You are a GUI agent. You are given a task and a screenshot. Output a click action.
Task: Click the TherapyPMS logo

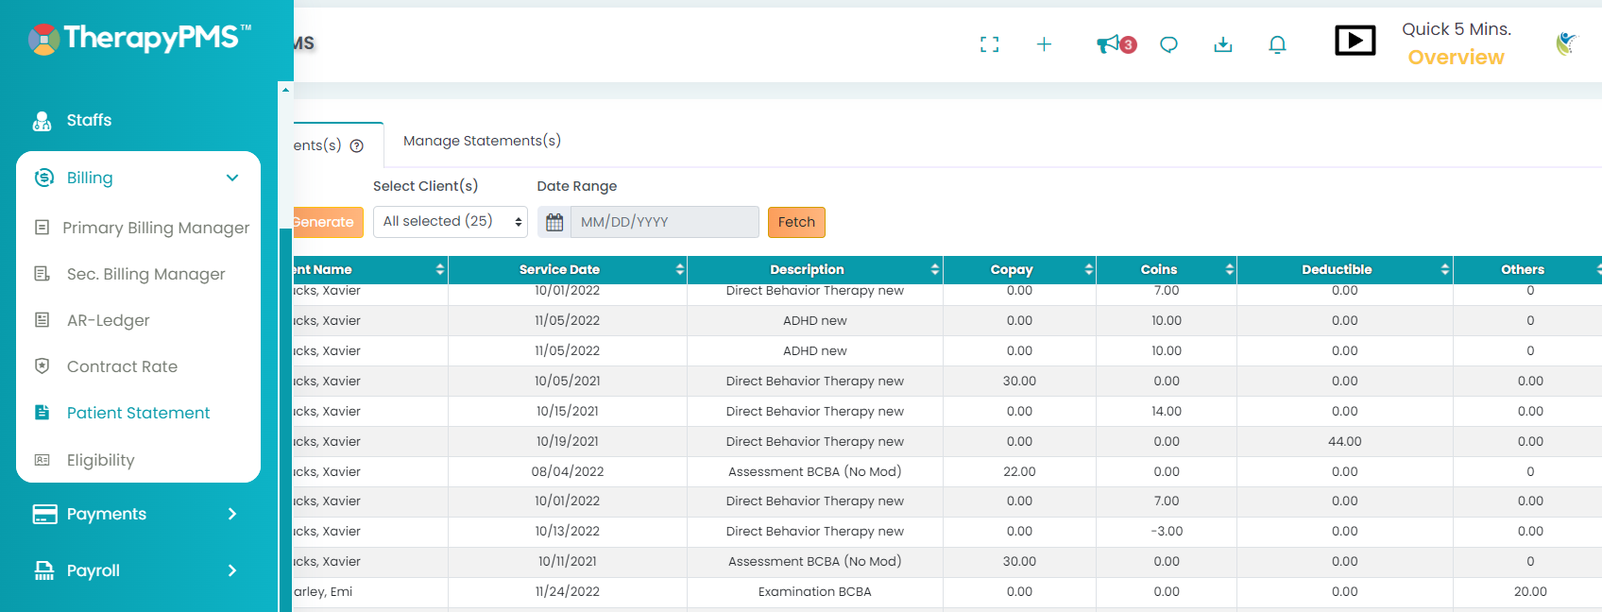click(139, 38)
